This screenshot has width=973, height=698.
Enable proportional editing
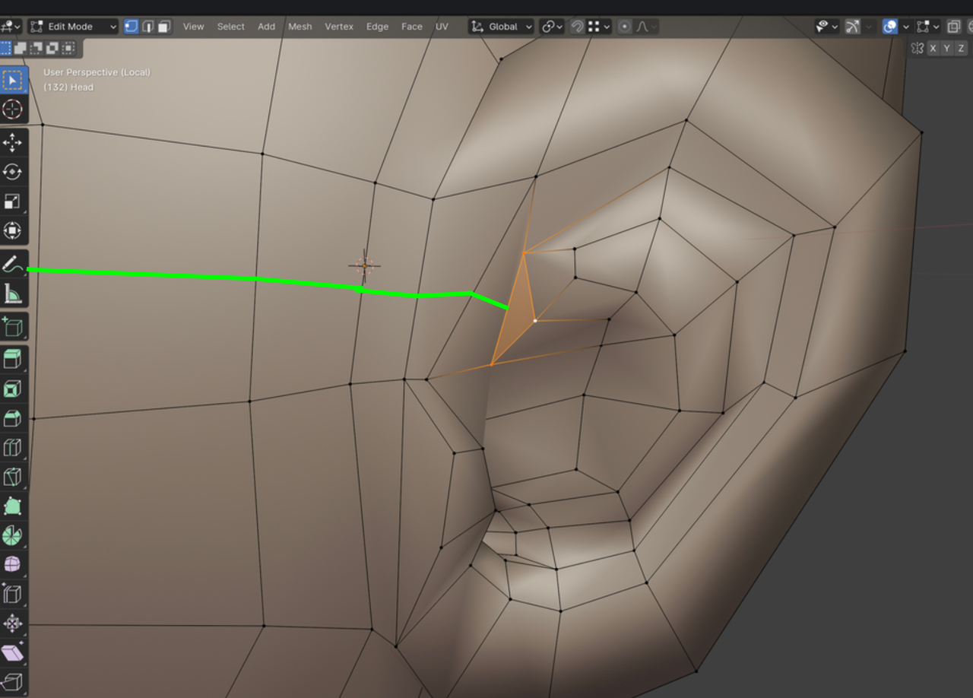[x=624, y=27]
